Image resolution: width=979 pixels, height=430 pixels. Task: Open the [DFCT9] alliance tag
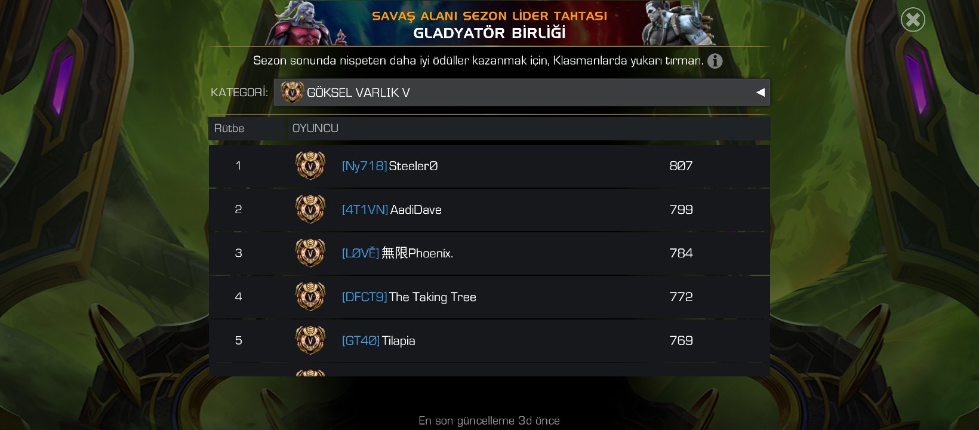[364, 297]
